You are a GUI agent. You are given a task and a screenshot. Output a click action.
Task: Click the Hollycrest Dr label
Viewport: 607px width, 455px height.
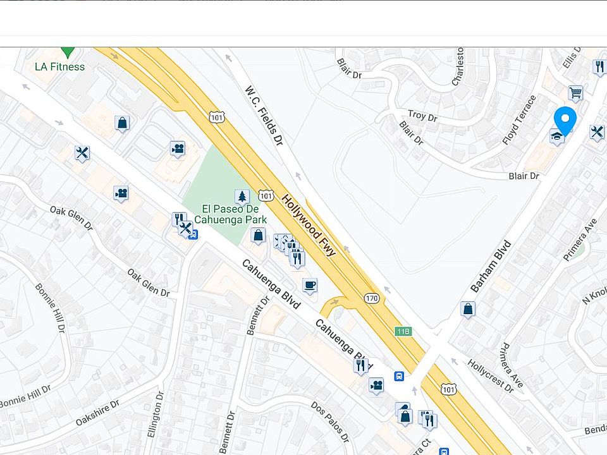coord(491,376)
